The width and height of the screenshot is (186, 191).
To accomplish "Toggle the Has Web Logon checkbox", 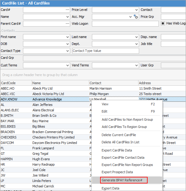I will [163, 24].
